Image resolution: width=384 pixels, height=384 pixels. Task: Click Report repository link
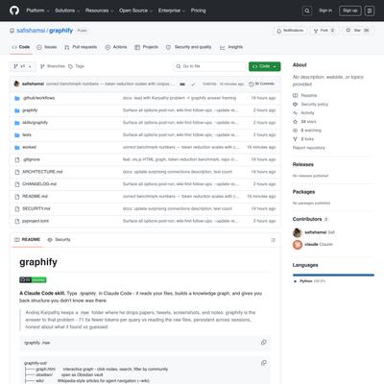(x=309, y=148)
